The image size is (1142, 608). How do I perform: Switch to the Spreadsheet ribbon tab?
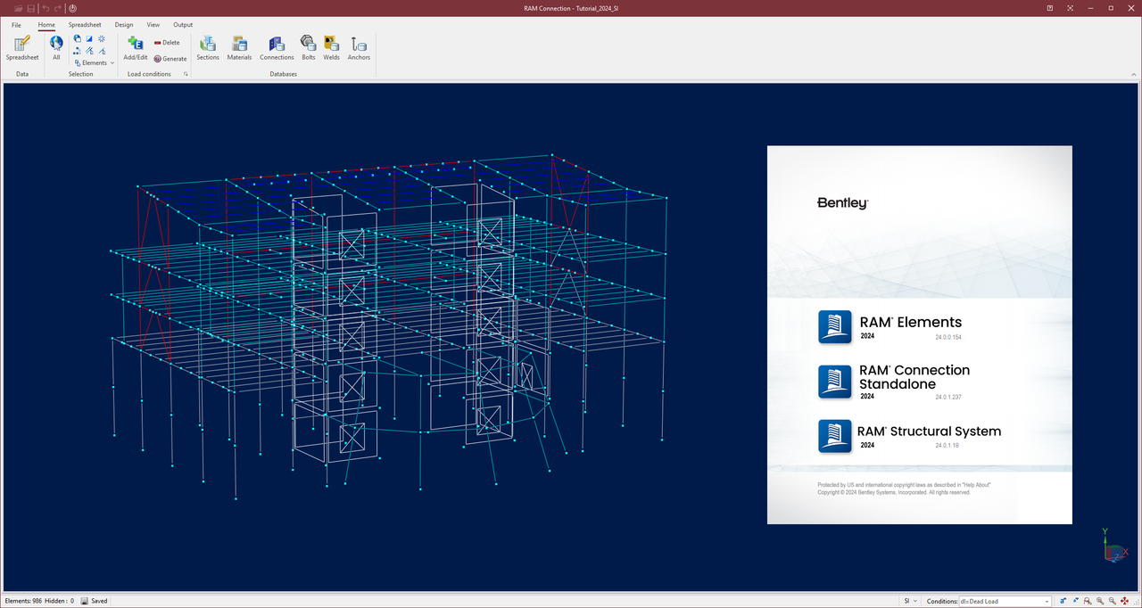(x=85, y=25)
